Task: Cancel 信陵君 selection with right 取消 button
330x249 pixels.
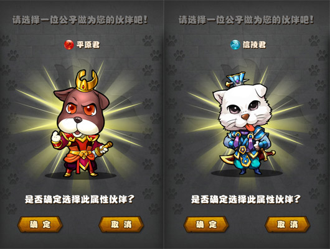Action: [x=288, y=224]
